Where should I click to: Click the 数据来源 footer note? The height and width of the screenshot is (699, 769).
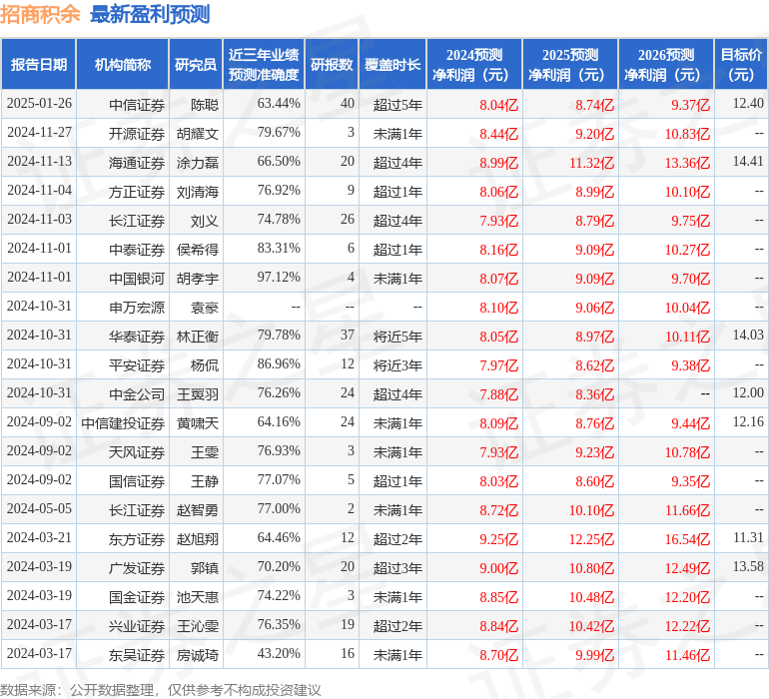(x=161, y=690)
